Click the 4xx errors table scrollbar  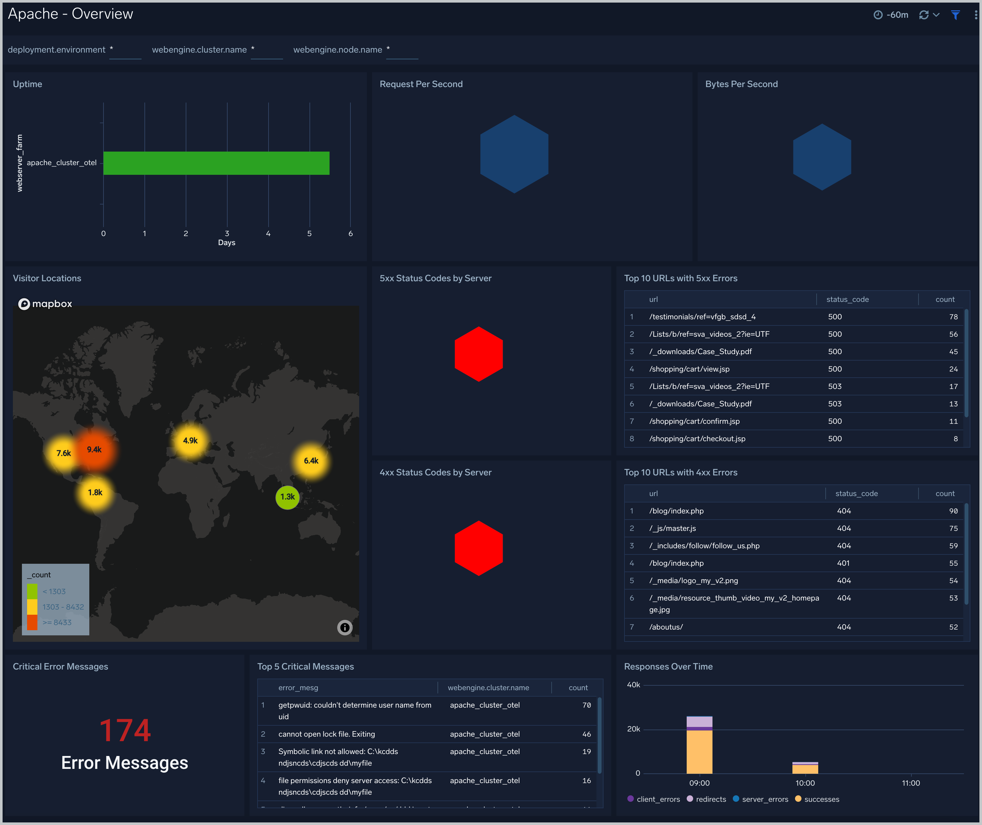tap(967, 554)
